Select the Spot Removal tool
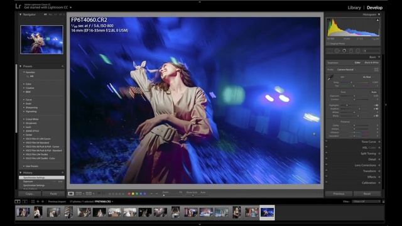402x226 pixels. click(337, 51)
